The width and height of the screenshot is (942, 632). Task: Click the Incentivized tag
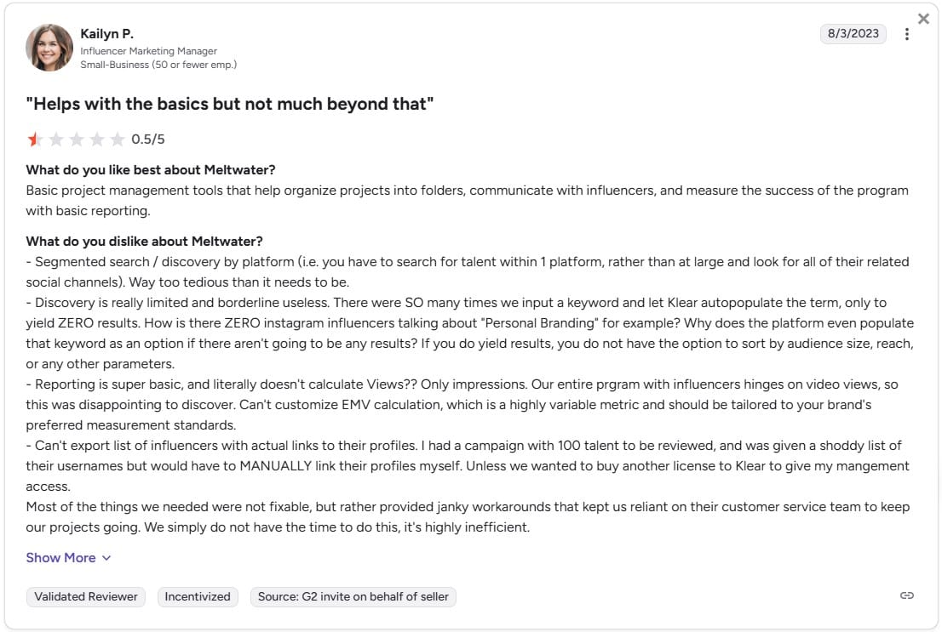(198, 596)
